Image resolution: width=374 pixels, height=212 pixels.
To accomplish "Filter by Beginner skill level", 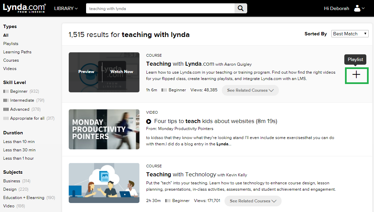I will [21, 91].
